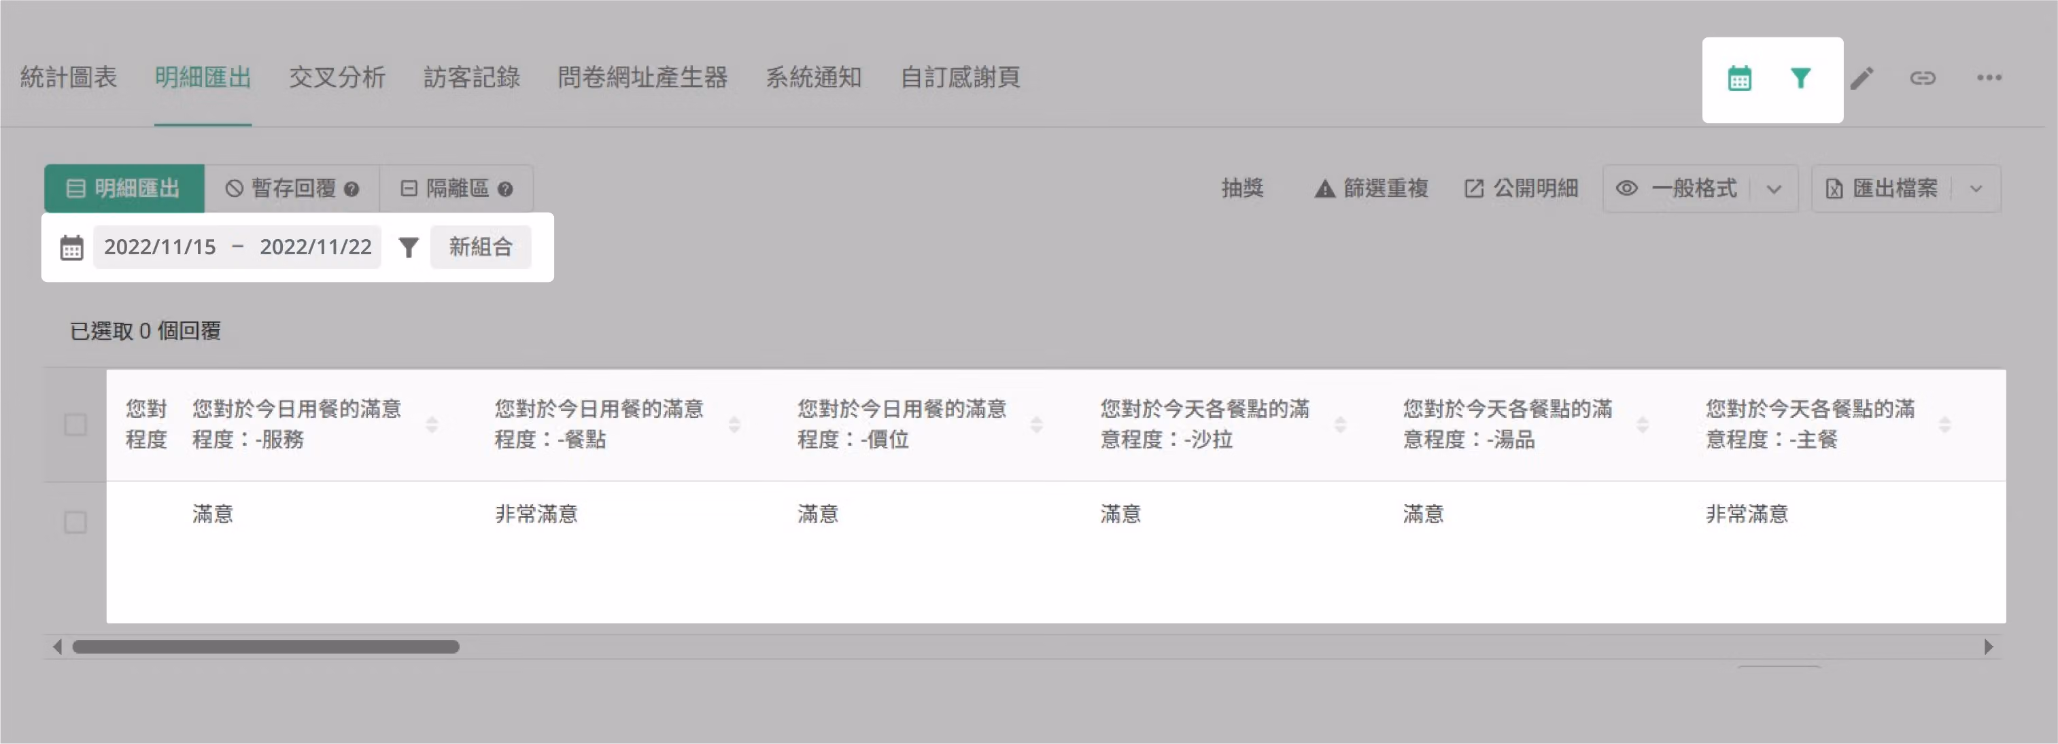The width and height of the screenshot is (2058, 744).
Task: Select the 明細匯出 top tab
Action: (x=203, y=77)
